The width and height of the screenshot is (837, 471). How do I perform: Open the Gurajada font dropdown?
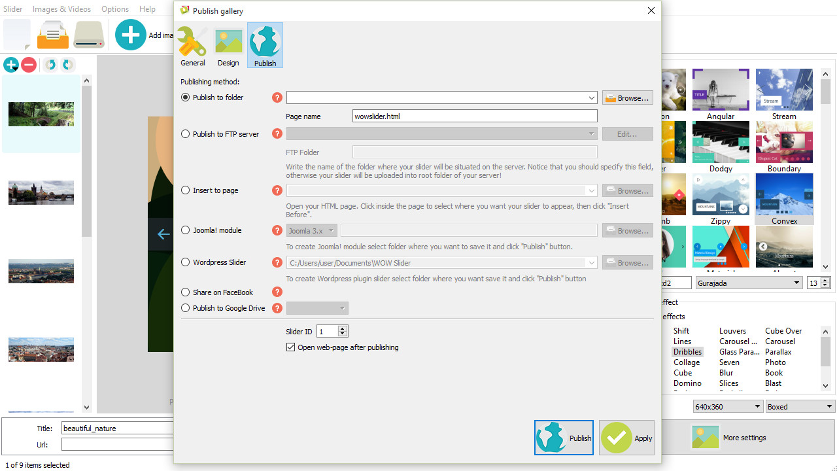pyautogui.click(x=796, y=283)
